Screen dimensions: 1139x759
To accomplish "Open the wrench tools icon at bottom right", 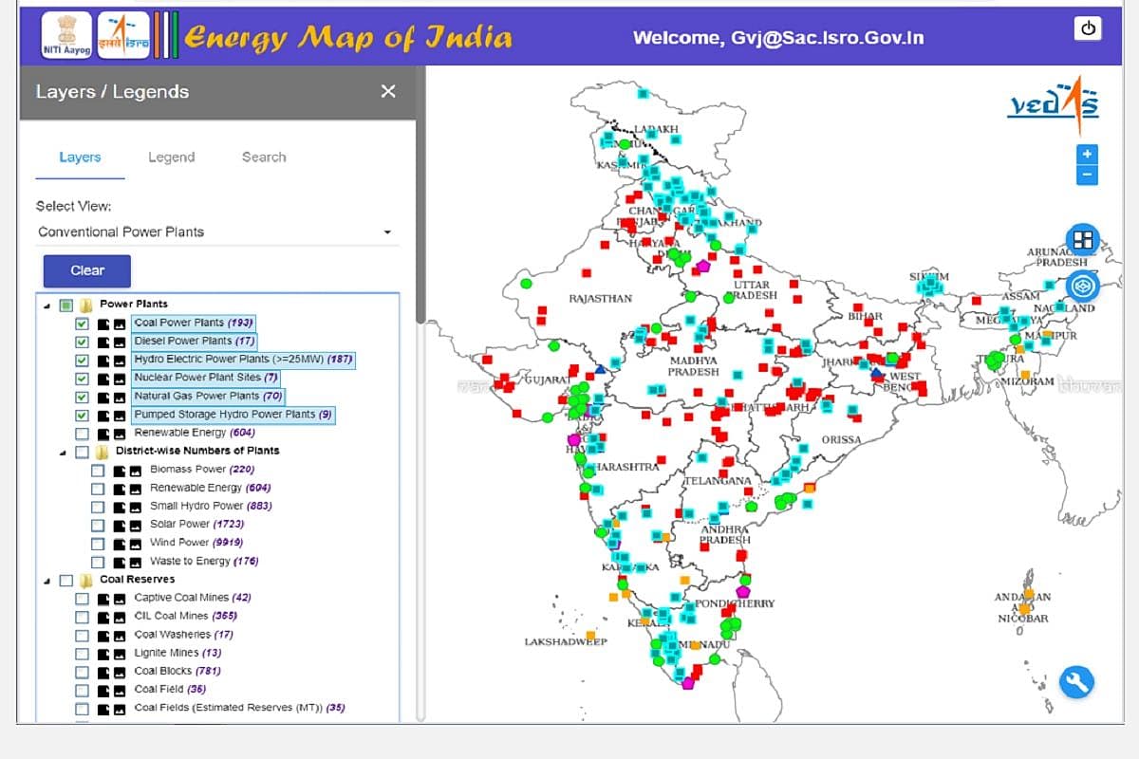I will pos(1077,682).
